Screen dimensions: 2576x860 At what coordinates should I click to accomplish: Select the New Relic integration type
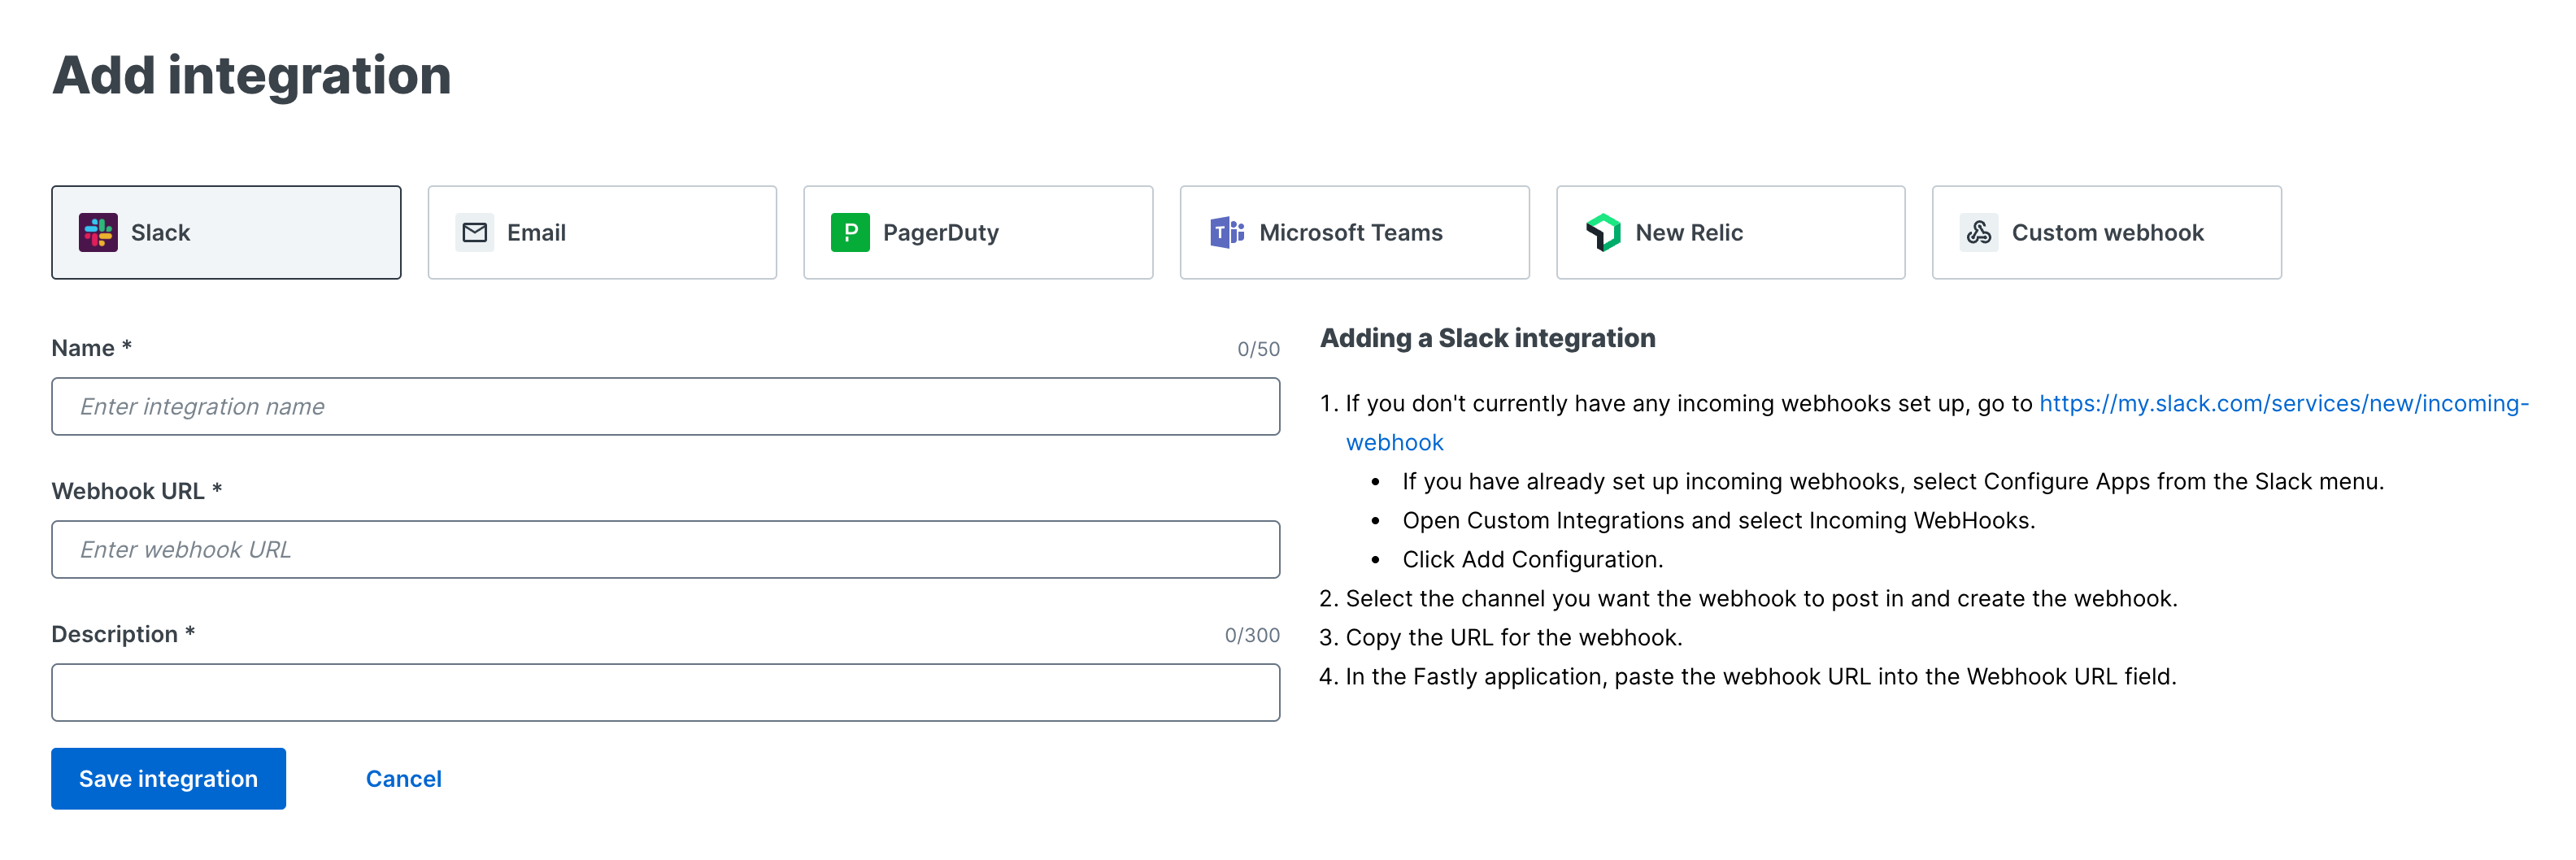(x=1731, y=231)
